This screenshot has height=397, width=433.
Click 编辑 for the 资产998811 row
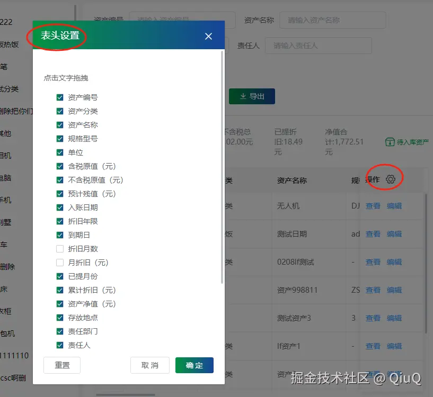(x=394, y=290)
